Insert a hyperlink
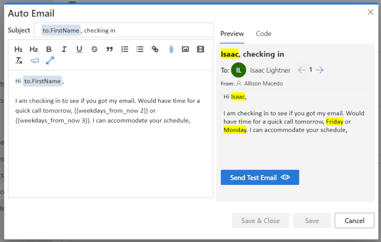 pos(155,49)
